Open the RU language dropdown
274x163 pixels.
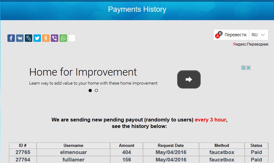[259, 35]
